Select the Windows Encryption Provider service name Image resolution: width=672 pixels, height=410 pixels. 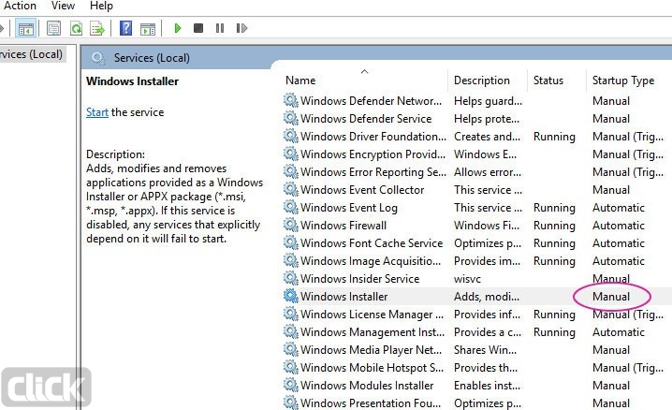click(373, 154)
